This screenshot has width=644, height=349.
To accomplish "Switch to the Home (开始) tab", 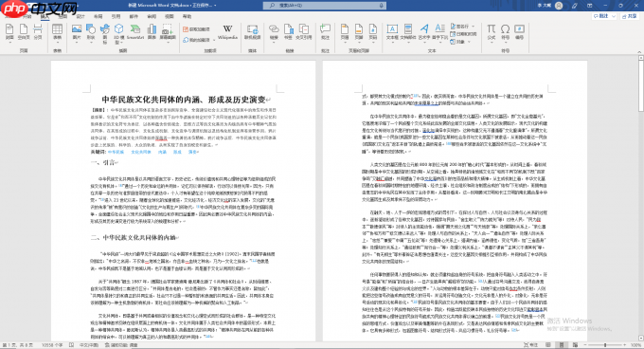I will coord(27,16).
